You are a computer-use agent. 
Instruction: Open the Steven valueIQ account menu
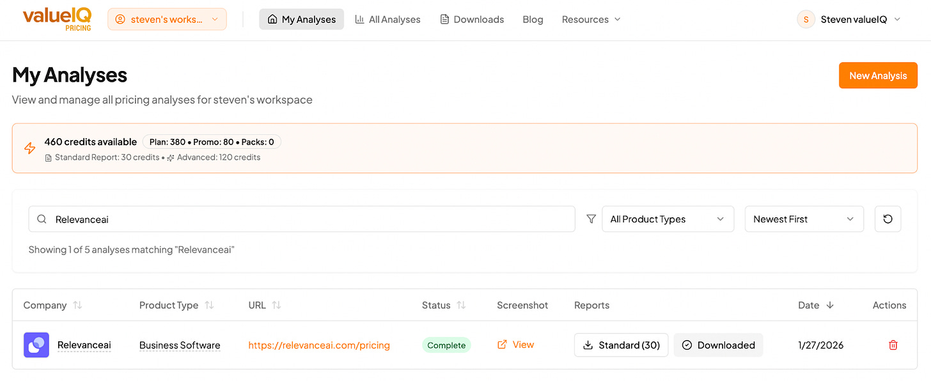pyautogui.click(x=849, y=19)
